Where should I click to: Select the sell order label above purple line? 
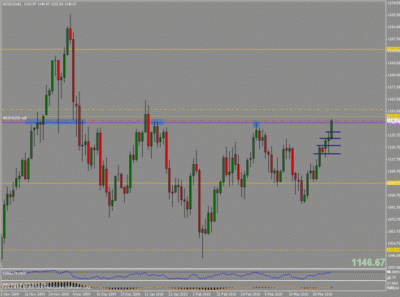[15, 118]
